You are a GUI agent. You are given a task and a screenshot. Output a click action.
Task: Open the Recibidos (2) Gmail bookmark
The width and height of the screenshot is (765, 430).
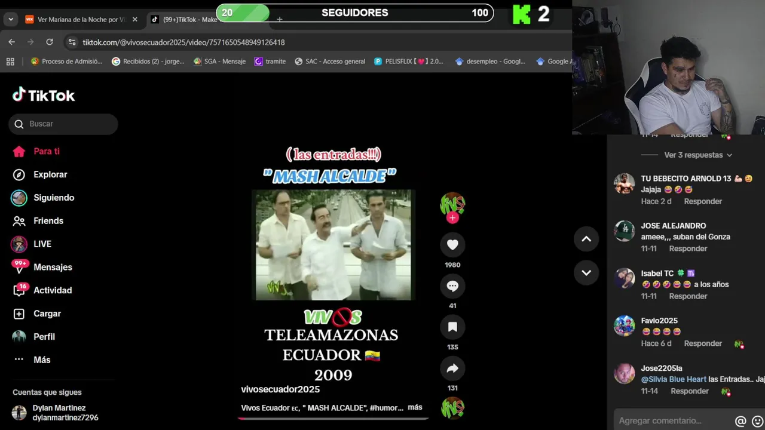[x=148, y=61]
